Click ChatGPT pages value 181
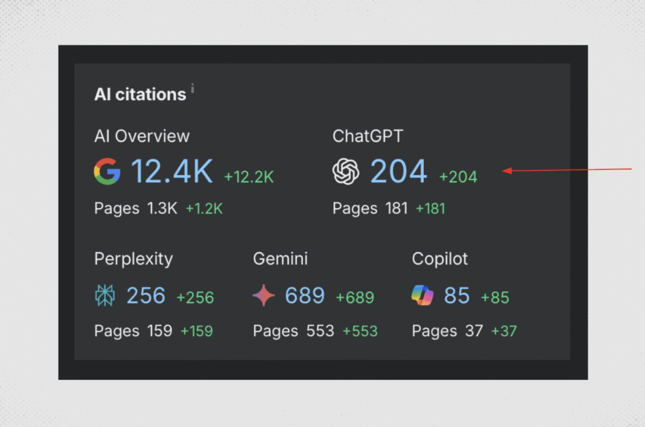This screenshot has height=427, width=645. point(396,208)
